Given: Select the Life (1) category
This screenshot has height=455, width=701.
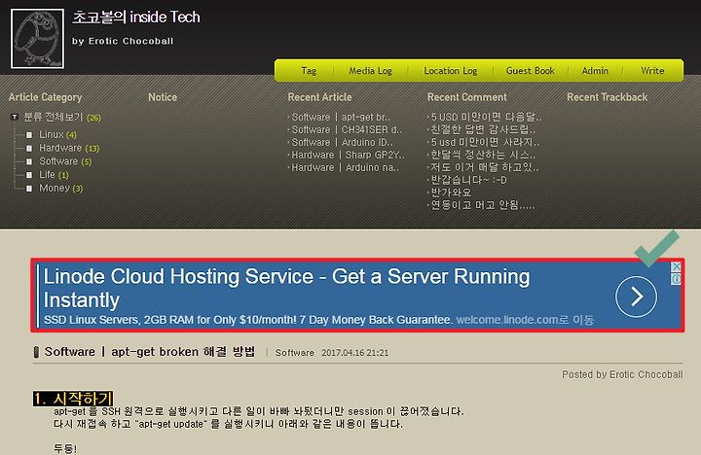Looking at the screenshot, I should point(54,175).
